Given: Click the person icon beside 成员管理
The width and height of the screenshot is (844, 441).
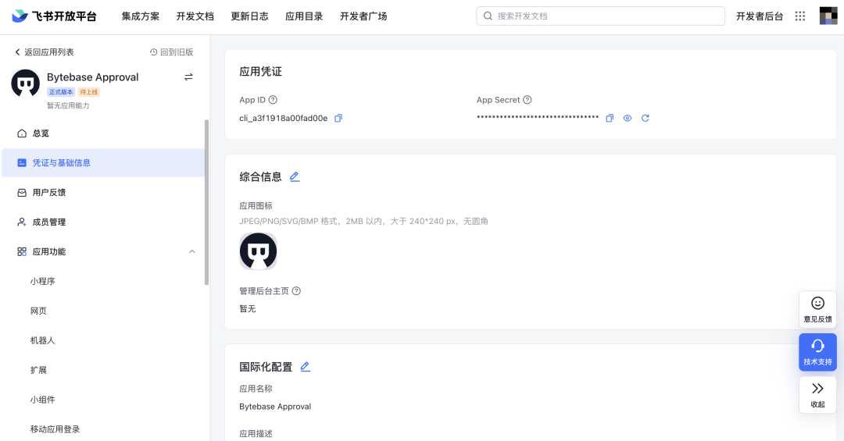Looking at the screenshot, I should point(22,222).
